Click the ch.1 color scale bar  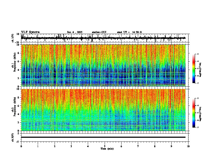[194, 69]
